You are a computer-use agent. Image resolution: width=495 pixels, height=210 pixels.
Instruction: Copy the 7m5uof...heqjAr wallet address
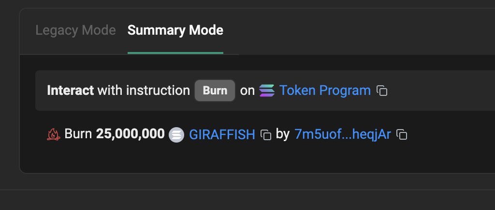click(x=402, y=134)
